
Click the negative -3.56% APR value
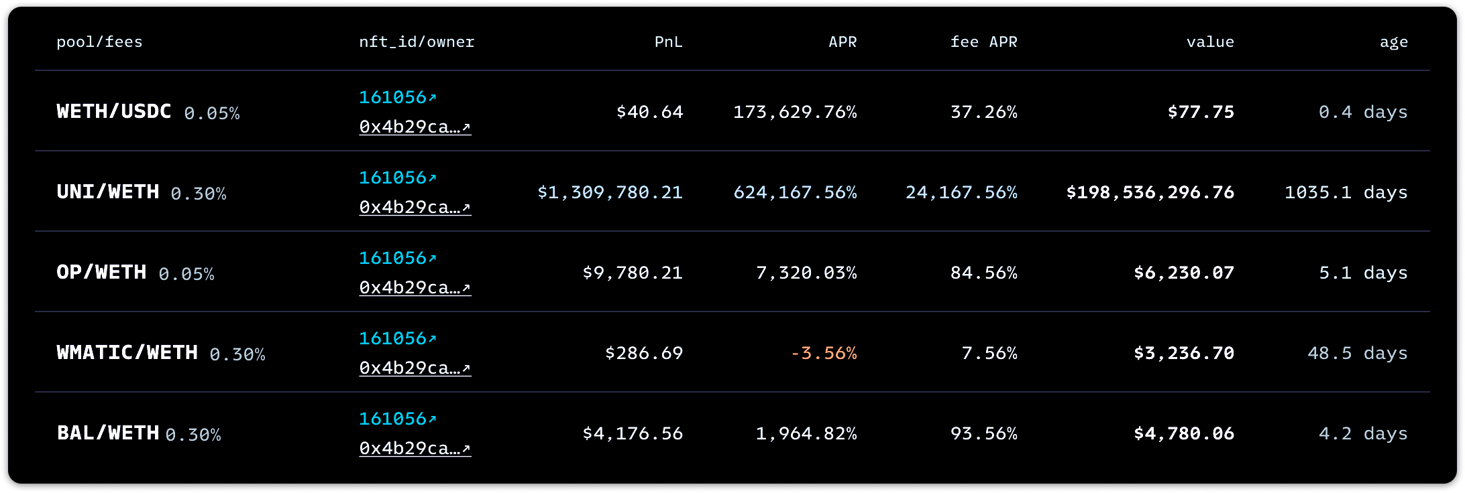[x=823, y=353]
